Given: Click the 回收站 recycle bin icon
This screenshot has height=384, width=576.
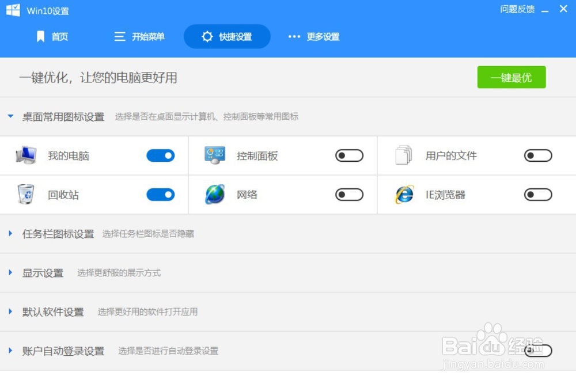Looking at the screenshot, I should pyautogui.click(x=26, y=194).
